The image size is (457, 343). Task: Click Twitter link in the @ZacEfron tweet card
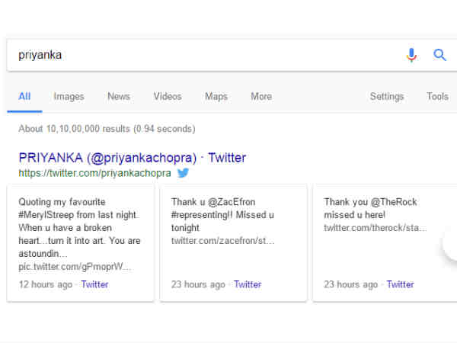click(x=248, y=284)
